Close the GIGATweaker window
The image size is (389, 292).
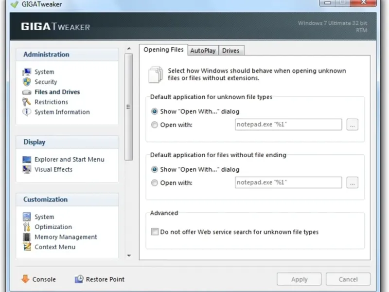pyautogui.click(x=363, y=3)
